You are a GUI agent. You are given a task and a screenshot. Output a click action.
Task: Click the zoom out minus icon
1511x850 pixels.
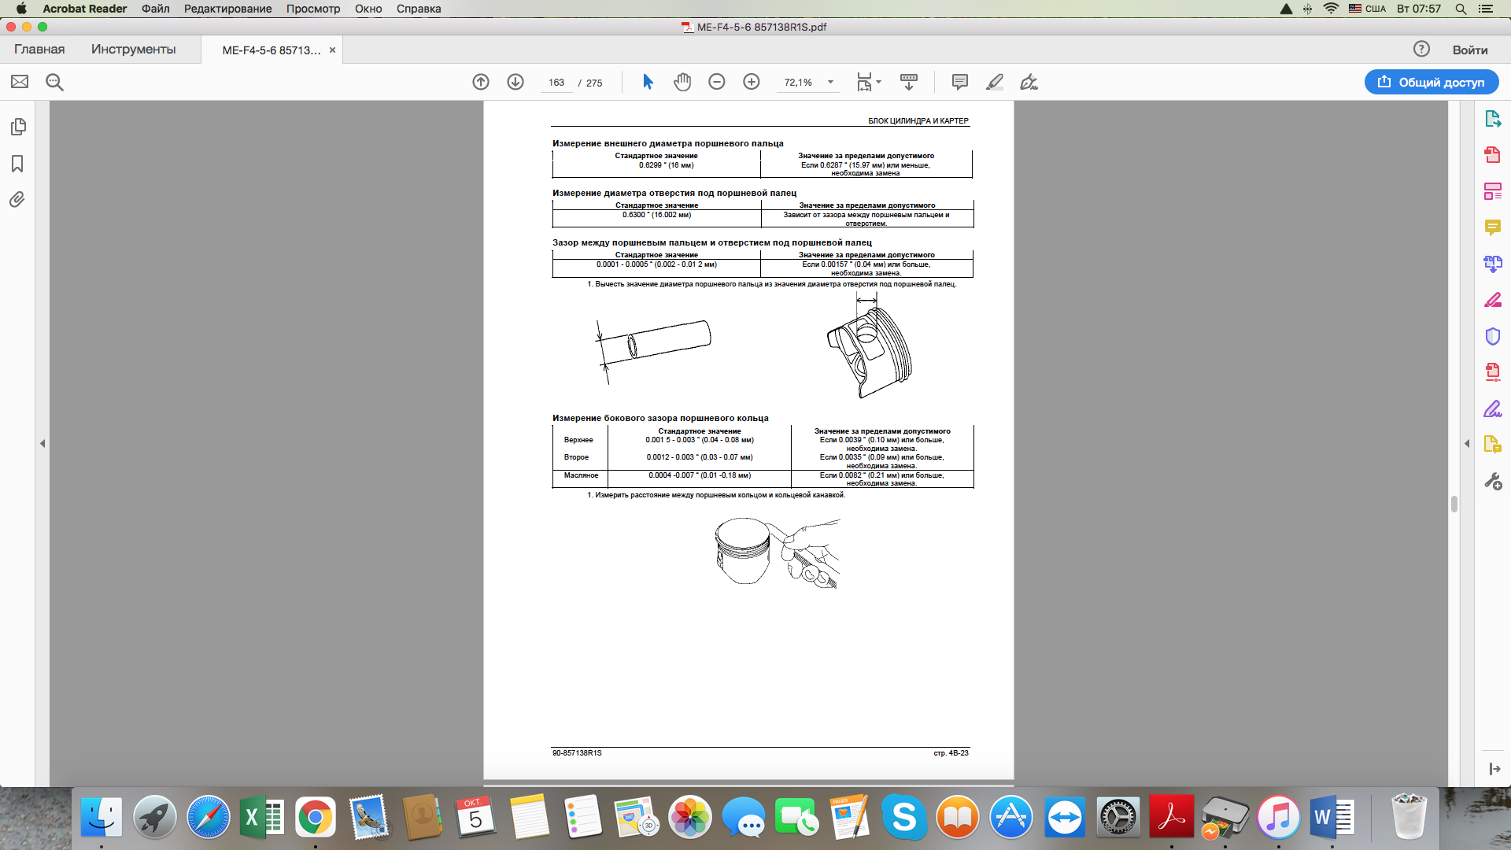coord(716,82)
